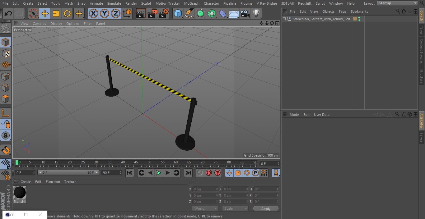
Task: Click the Stanchion material thumbnail
Action: click(x=20, y=193)
